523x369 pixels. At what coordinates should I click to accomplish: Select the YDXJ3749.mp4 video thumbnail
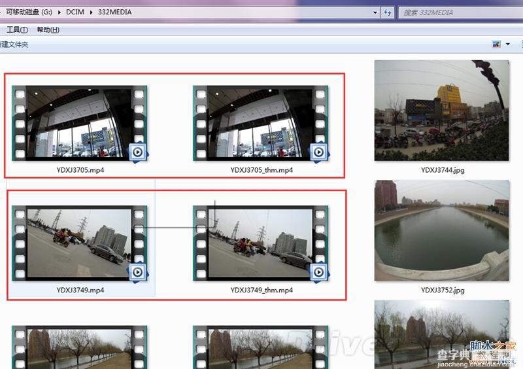coord(79,243)
